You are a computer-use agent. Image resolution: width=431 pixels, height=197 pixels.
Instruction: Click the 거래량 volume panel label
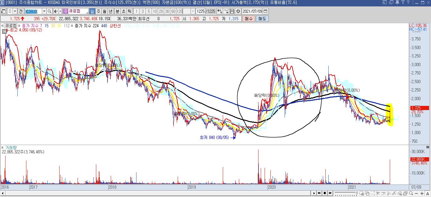point(11,148)
